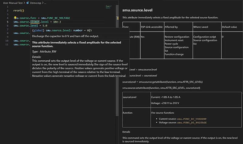Screen dimensions: 243x144
Task: Click the underlined ilimit token on line 5
Action: 35,22
